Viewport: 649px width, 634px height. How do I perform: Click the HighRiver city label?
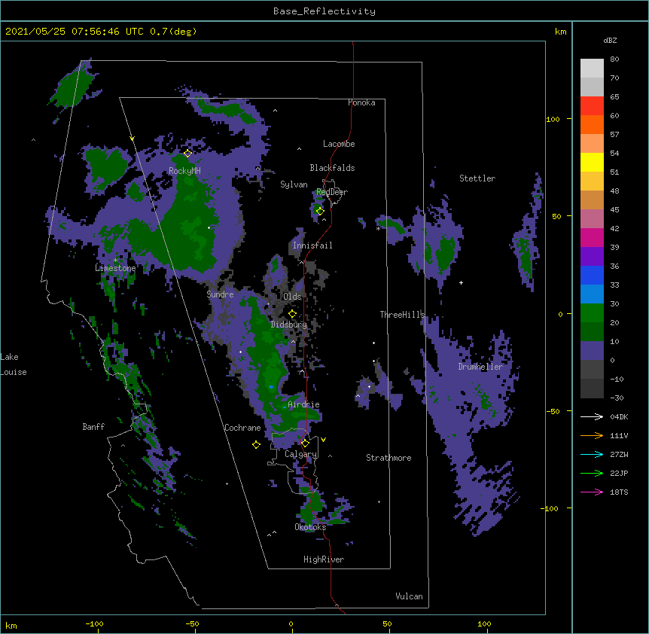coord(324,559)
